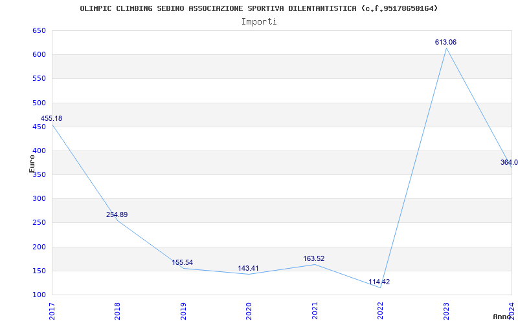Select the 100 y-axis tick label
The image size is (518, 323).
39,295
